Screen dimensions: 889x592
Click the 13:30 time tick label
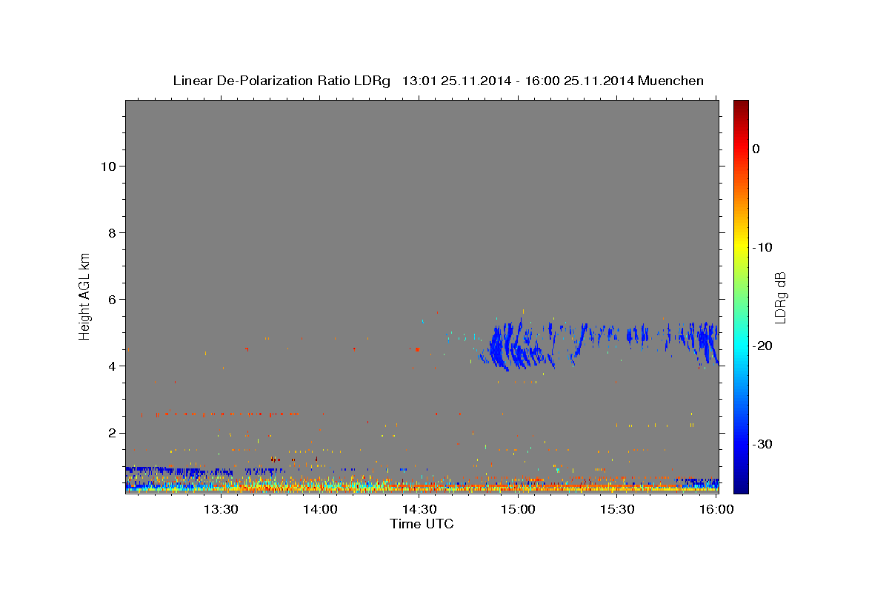coord(220,509)
